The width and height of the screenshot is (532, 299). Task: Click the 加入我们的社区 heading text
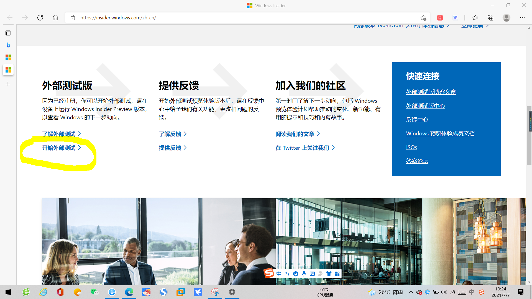click(310, 86)
